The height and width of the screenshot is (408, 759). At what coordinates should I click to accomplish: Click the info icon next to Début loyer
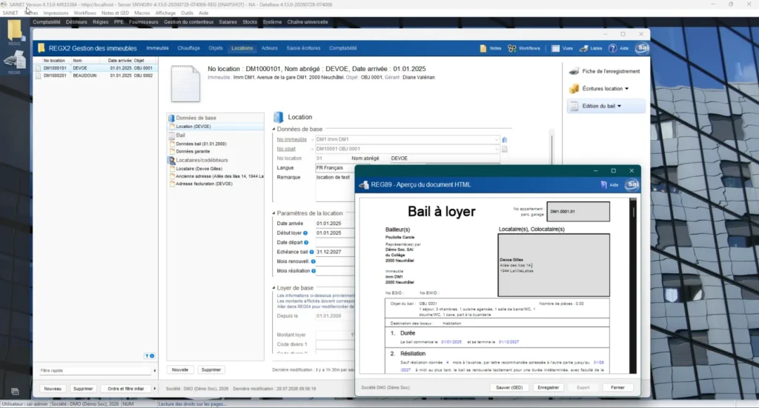point(305,233)
